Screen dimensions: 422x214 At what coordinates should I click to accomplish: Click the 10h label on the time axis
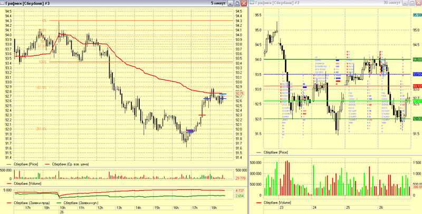(62, 208)
